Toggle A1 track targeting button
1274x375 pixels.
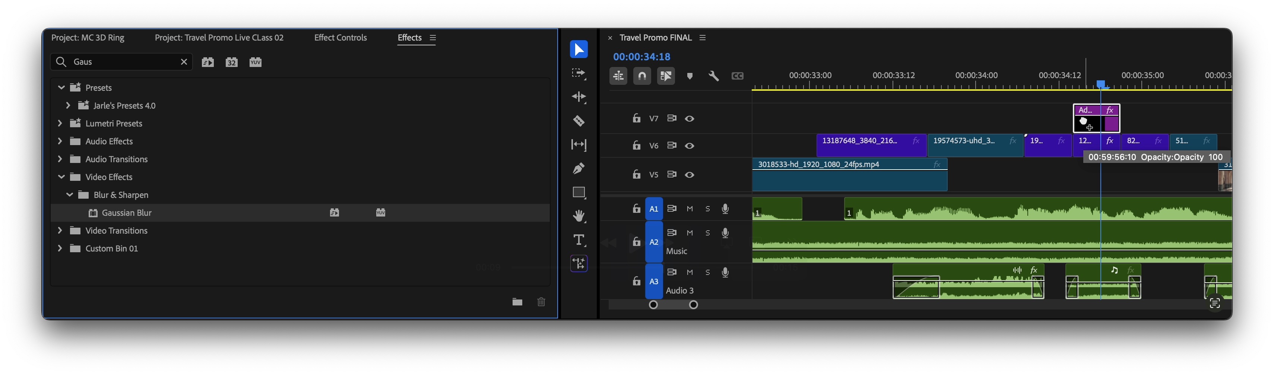tap(653, 209)
